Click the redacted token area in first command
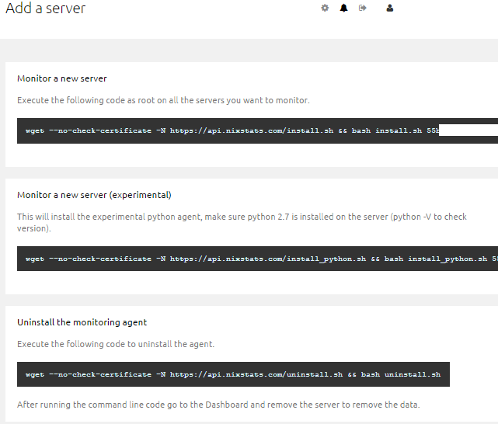This screenshot has width=498, height=424. [468, 131]
